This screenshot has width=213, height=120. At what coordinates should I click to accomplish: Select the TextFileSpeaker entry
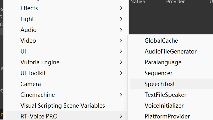[x=171, y=95]
